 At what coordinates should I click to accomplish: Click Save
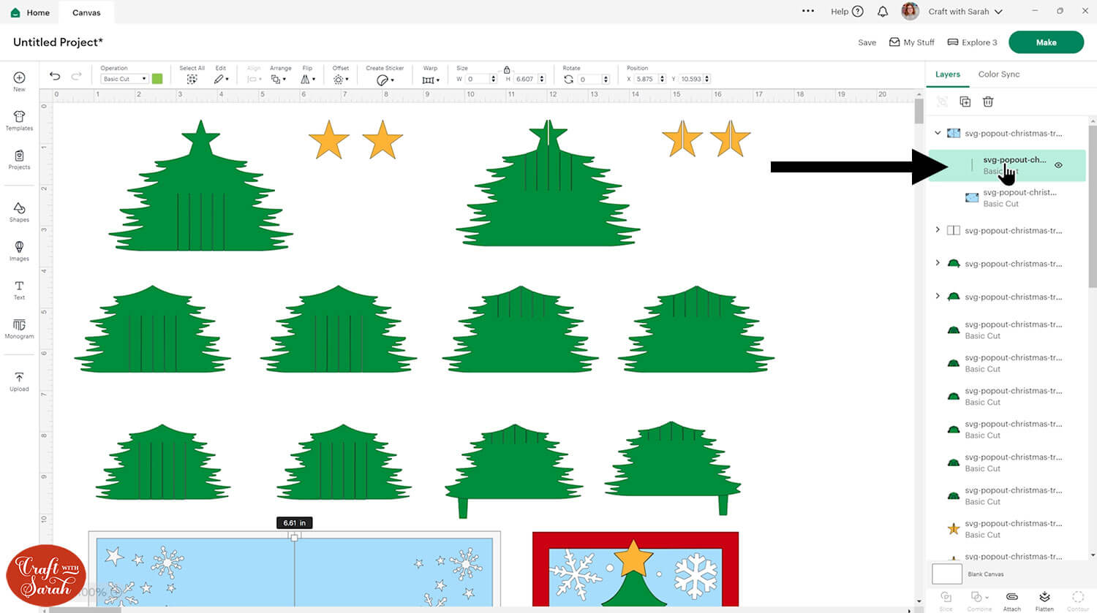[867, 42]
